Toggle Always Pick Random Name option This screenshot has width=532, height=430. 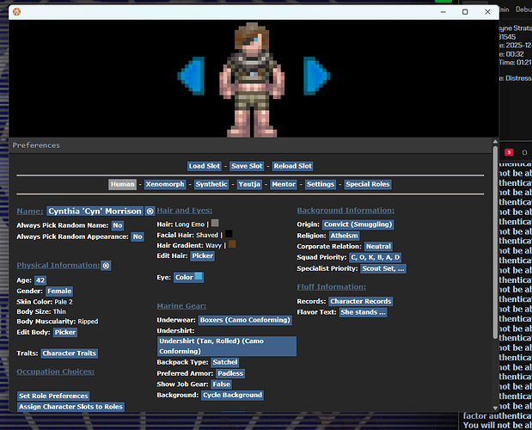click(118, 224)
